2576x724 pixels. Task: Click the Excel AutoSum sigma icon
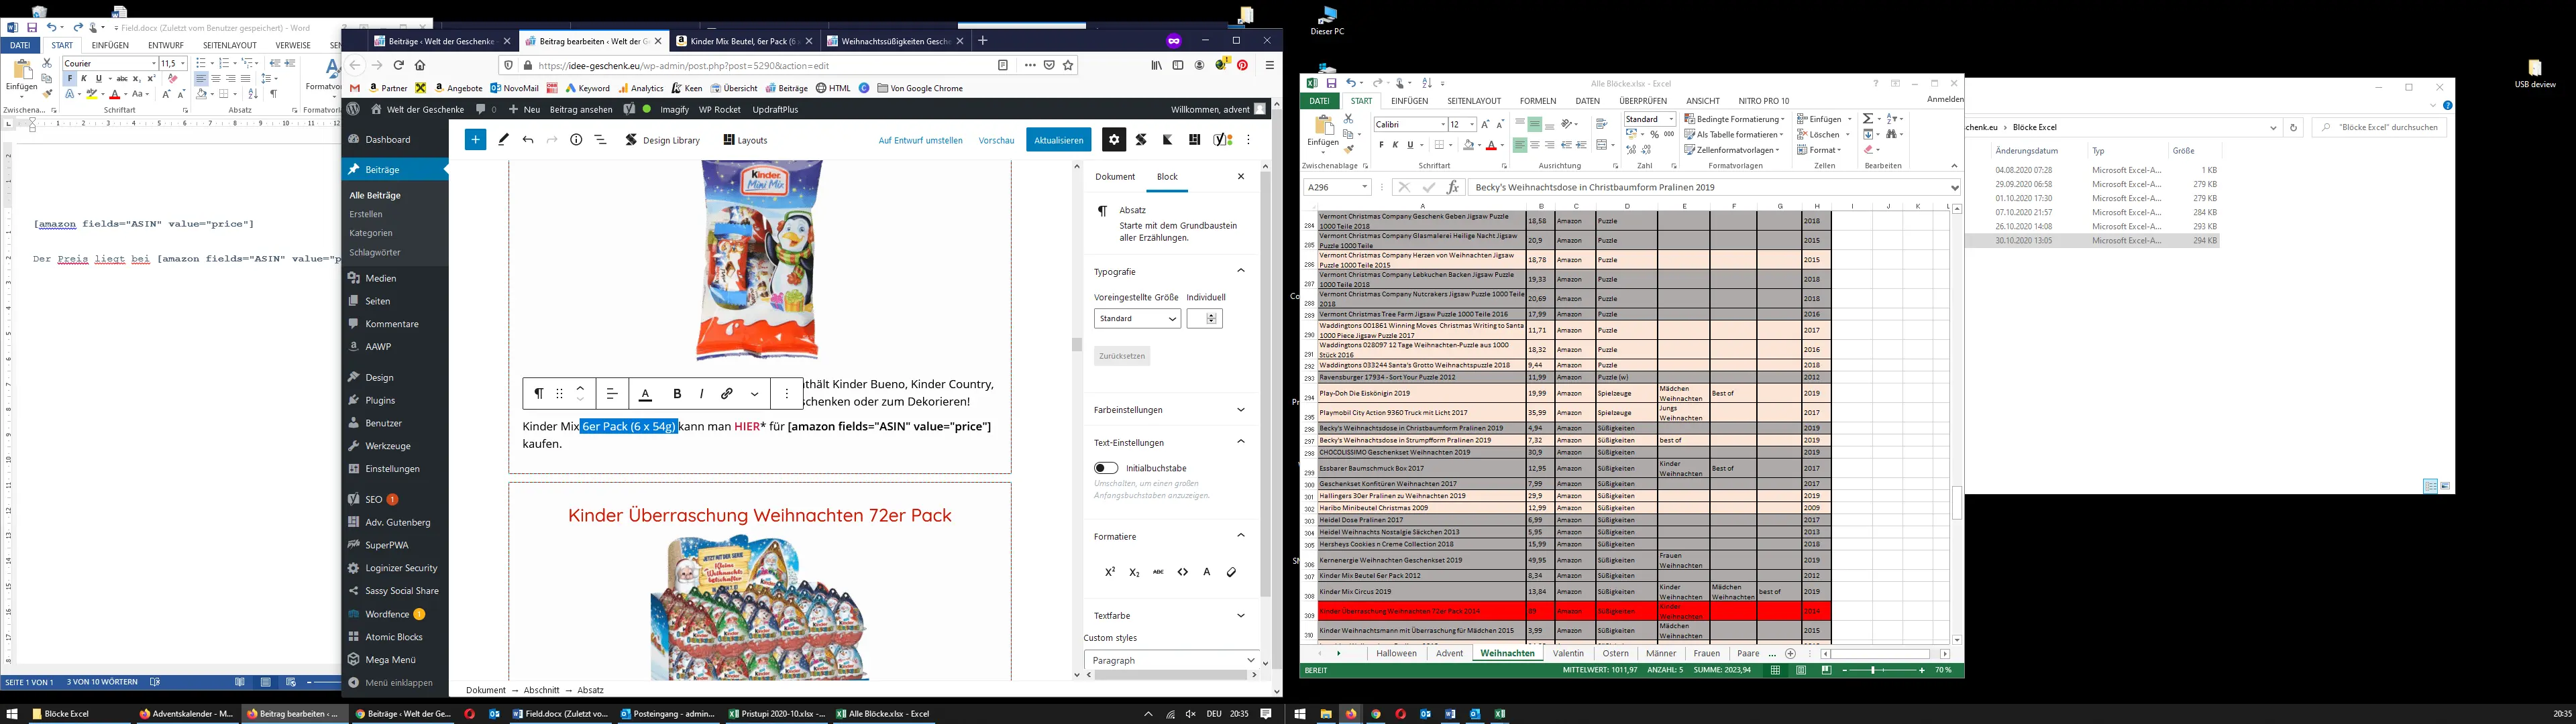1867,118
